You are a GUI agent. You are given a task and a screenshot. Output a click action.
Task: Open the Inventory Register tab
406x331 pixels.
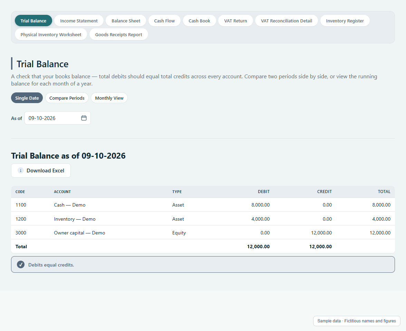point(345,21)
